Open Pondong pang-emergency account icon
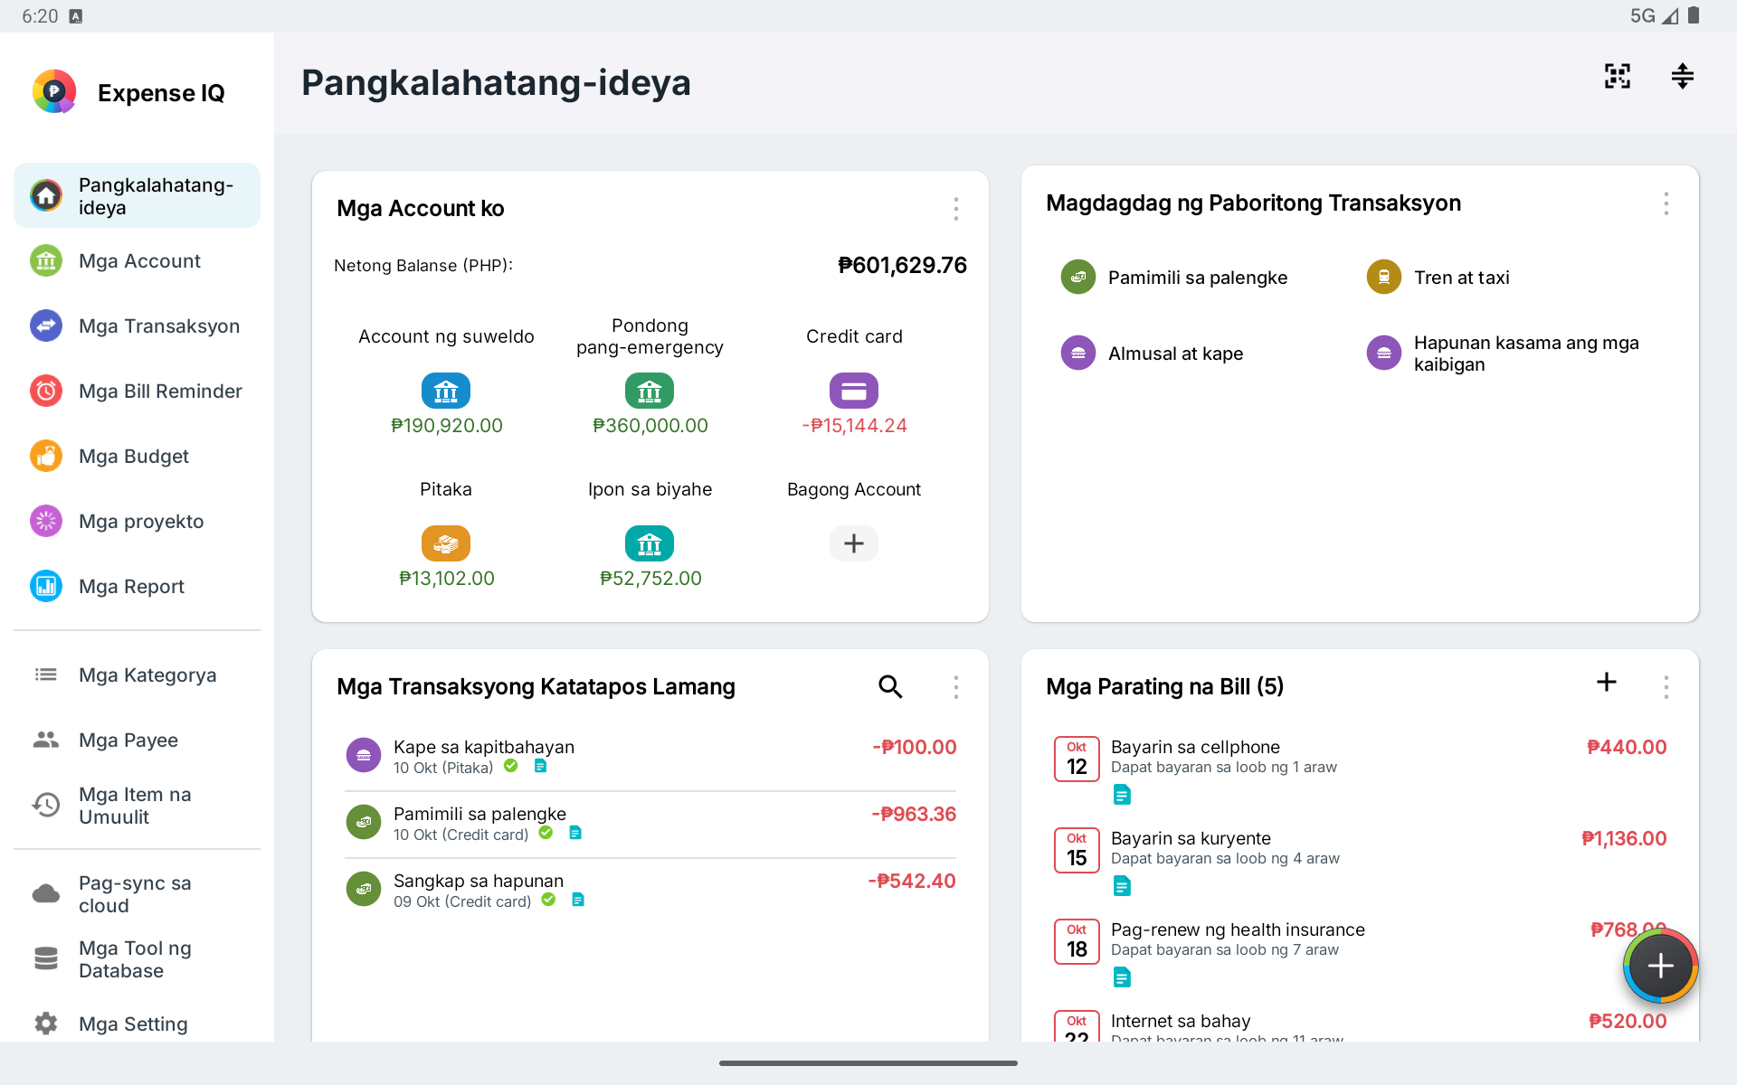The image size is (1737, 1085). tap(650, 391)
